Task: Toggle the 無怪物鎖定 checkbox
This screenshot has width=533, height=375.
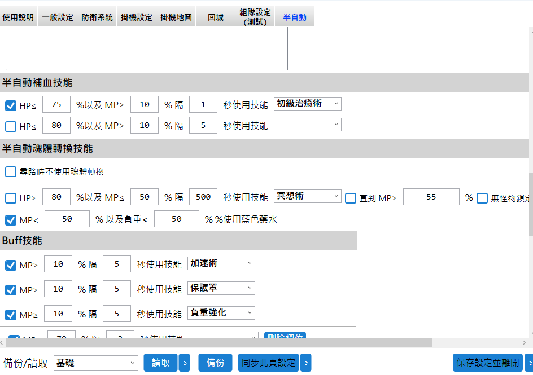Action: coord(482,198)
